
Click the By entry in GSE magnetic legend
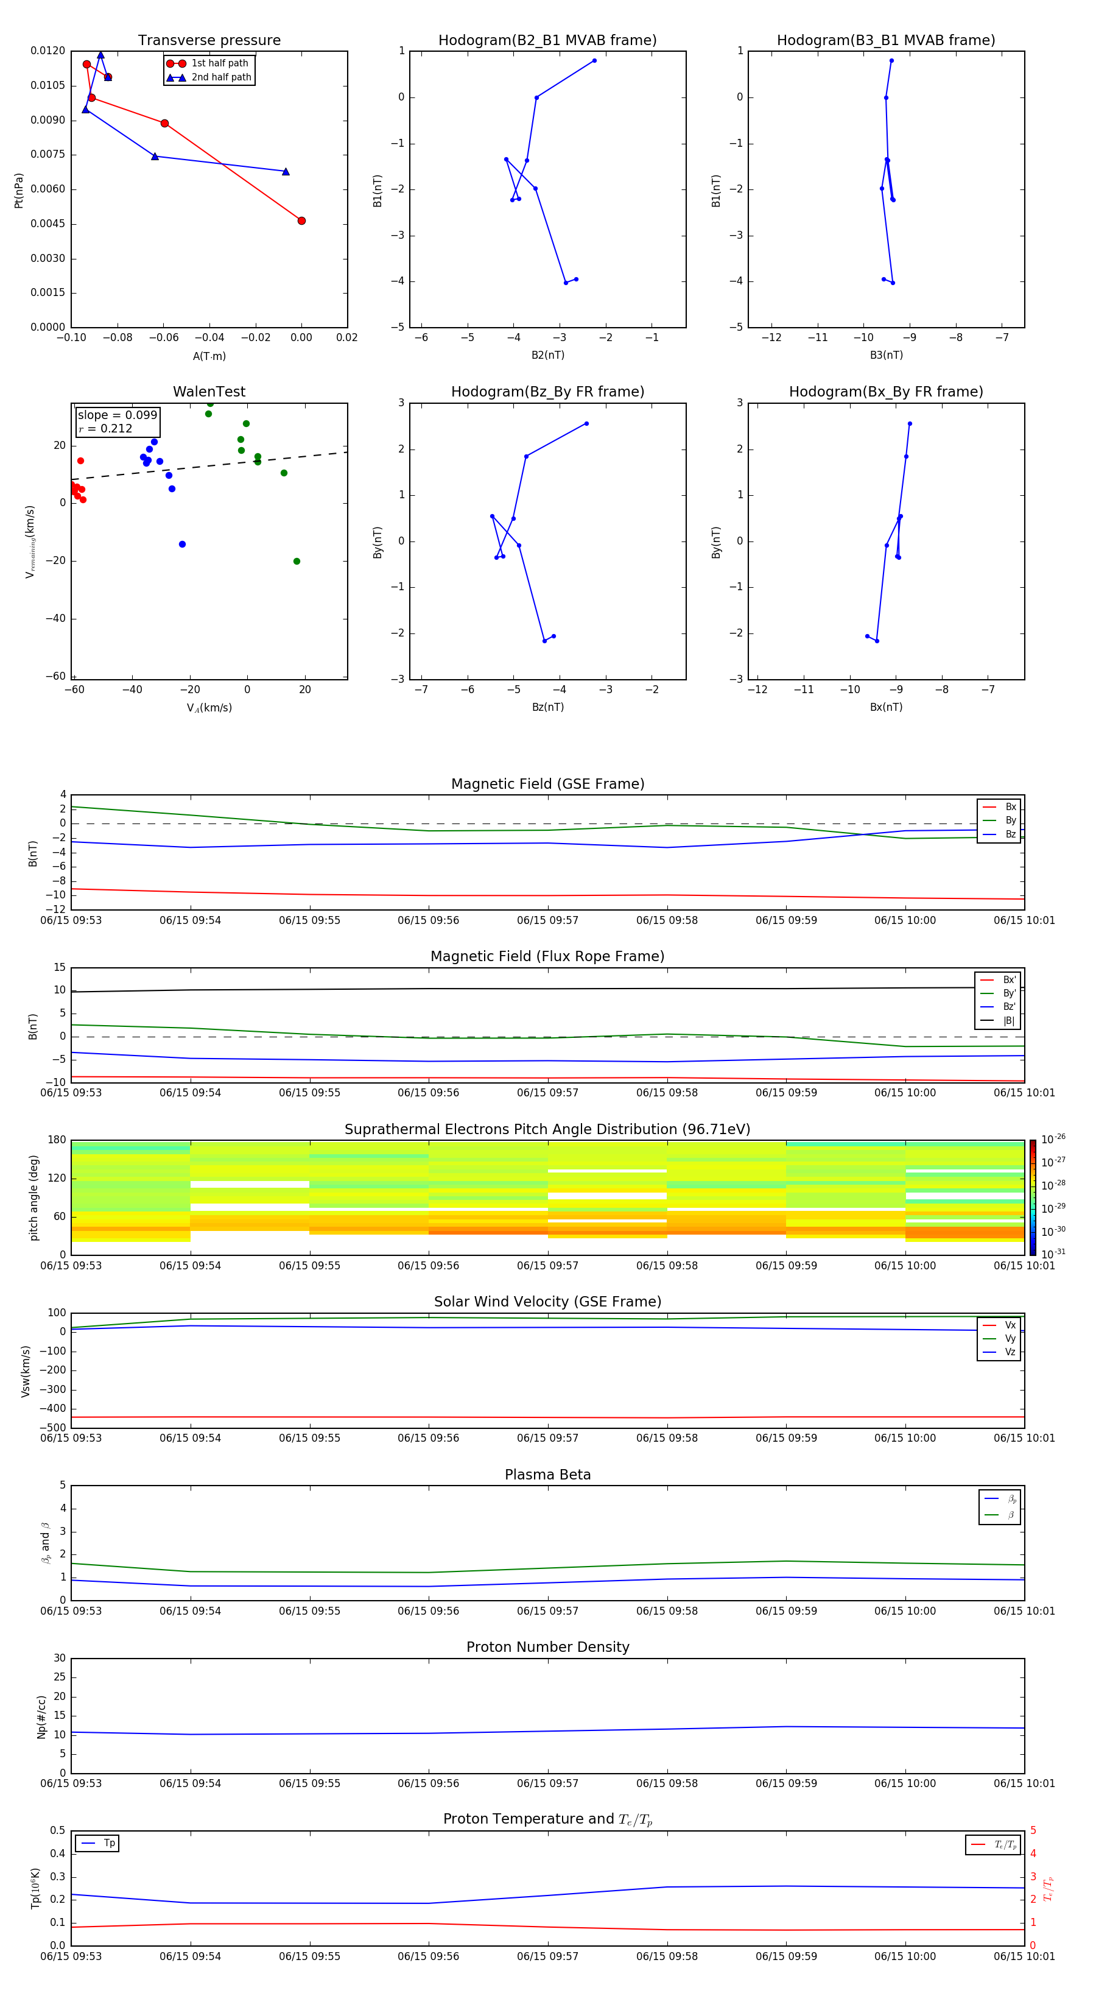coord(999,821)
